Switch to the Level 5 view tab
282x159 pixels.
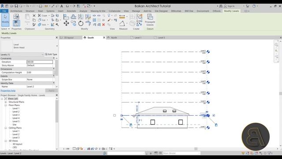click(161, 38)
